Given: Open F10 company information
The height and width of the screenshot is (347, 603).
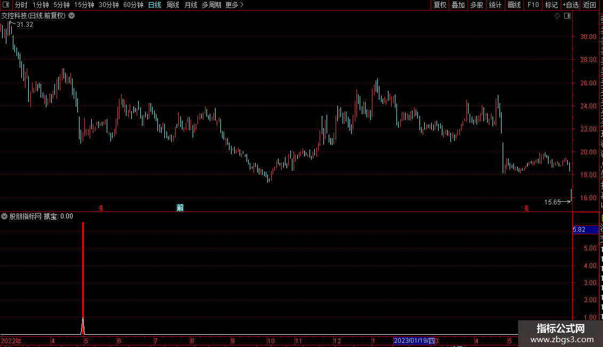Looking at the screenshot, I should pos(533,5).
